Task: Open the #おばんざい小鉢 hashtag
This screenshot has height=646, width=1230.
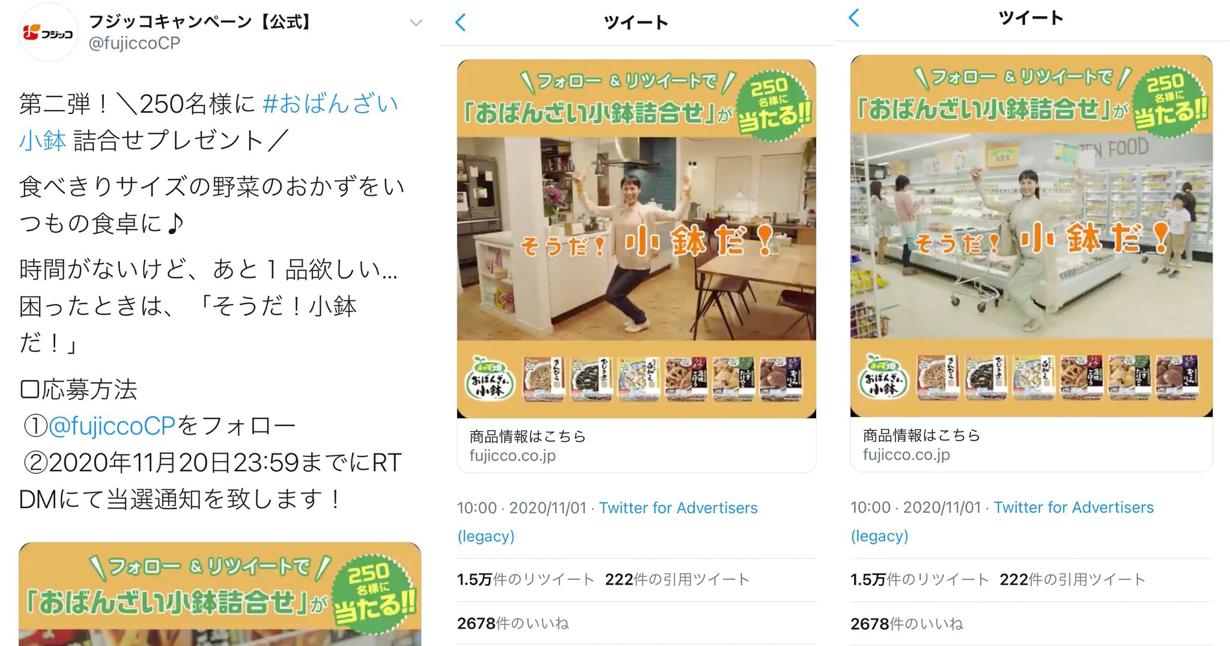Action: (208, 122)
